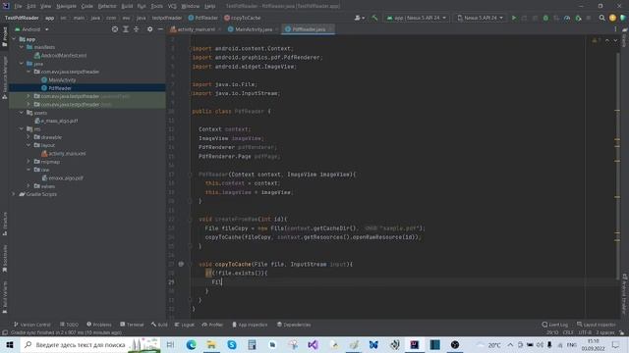629x353 pixels.
Task: Open the Version Control tool window
Action: coord(32,325)
